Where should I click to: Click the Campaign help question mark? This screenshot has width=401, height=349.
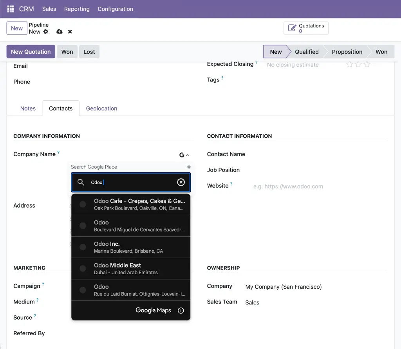pyautogui.click(x=43, y=284)
